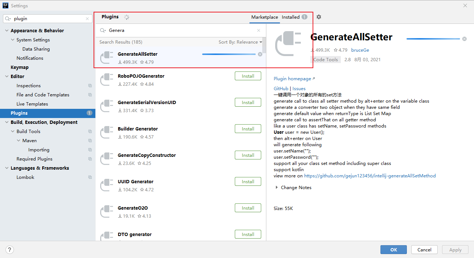Install the UUID Generator plugin
The height and width of the screenshot is (258, 474).
248,182
